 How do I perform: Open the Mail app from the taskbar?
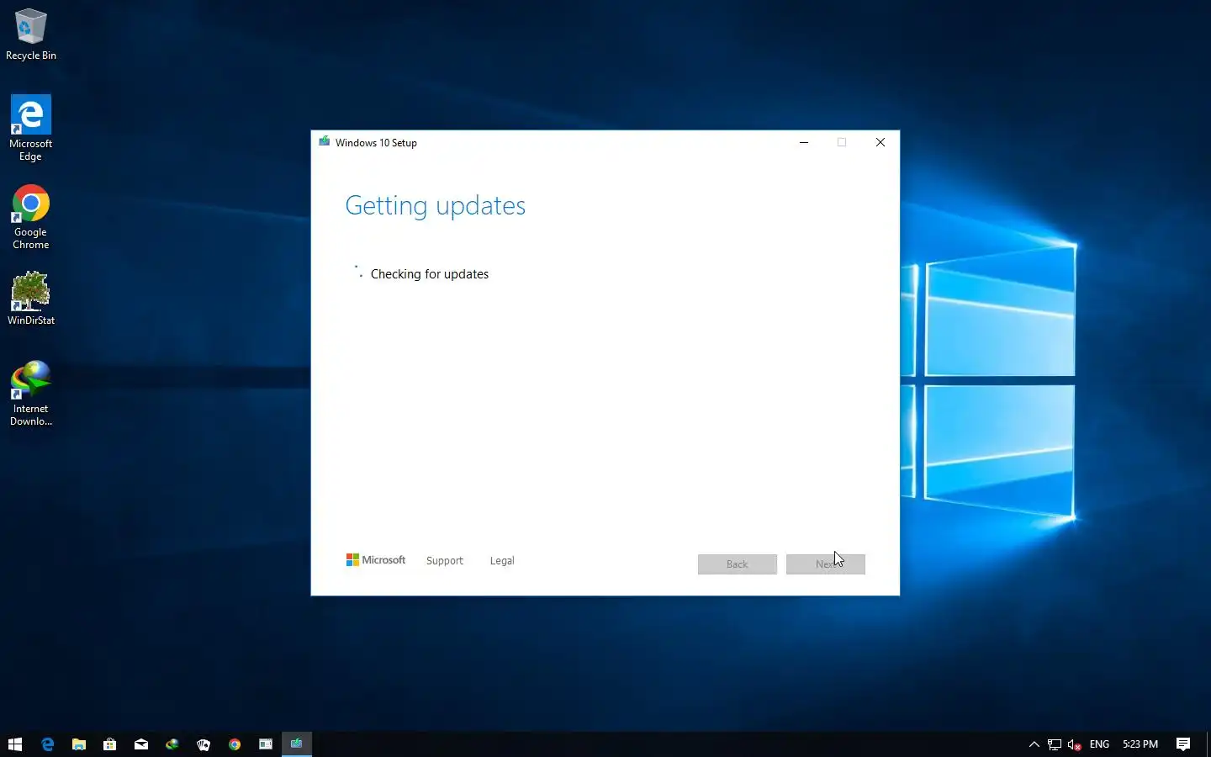click(x=141, y=744)
